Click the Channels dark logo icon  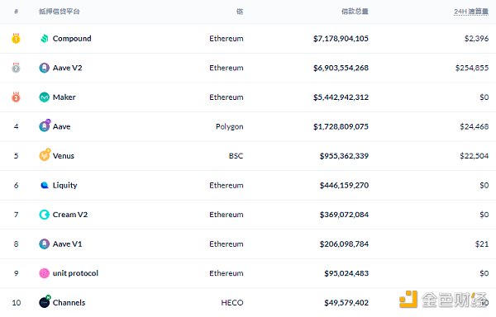point(45,302)
